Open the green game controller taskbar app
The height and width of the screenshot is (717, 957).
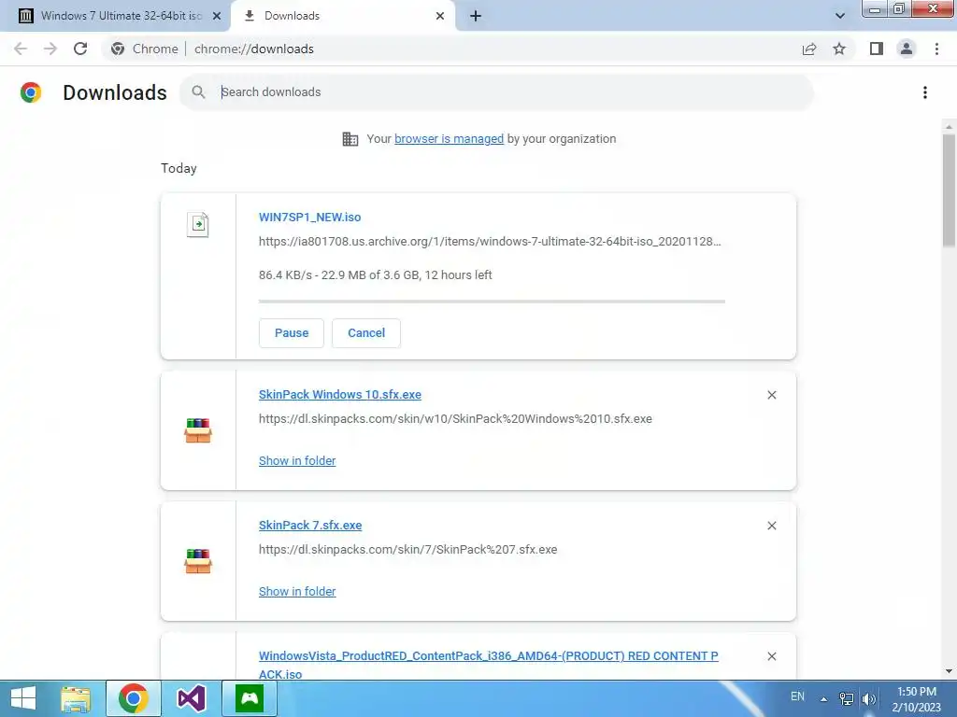[250, 698]
